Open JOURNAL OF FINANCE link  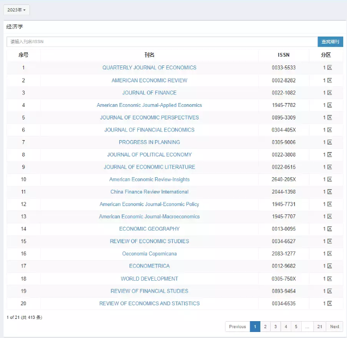point(149,93)
